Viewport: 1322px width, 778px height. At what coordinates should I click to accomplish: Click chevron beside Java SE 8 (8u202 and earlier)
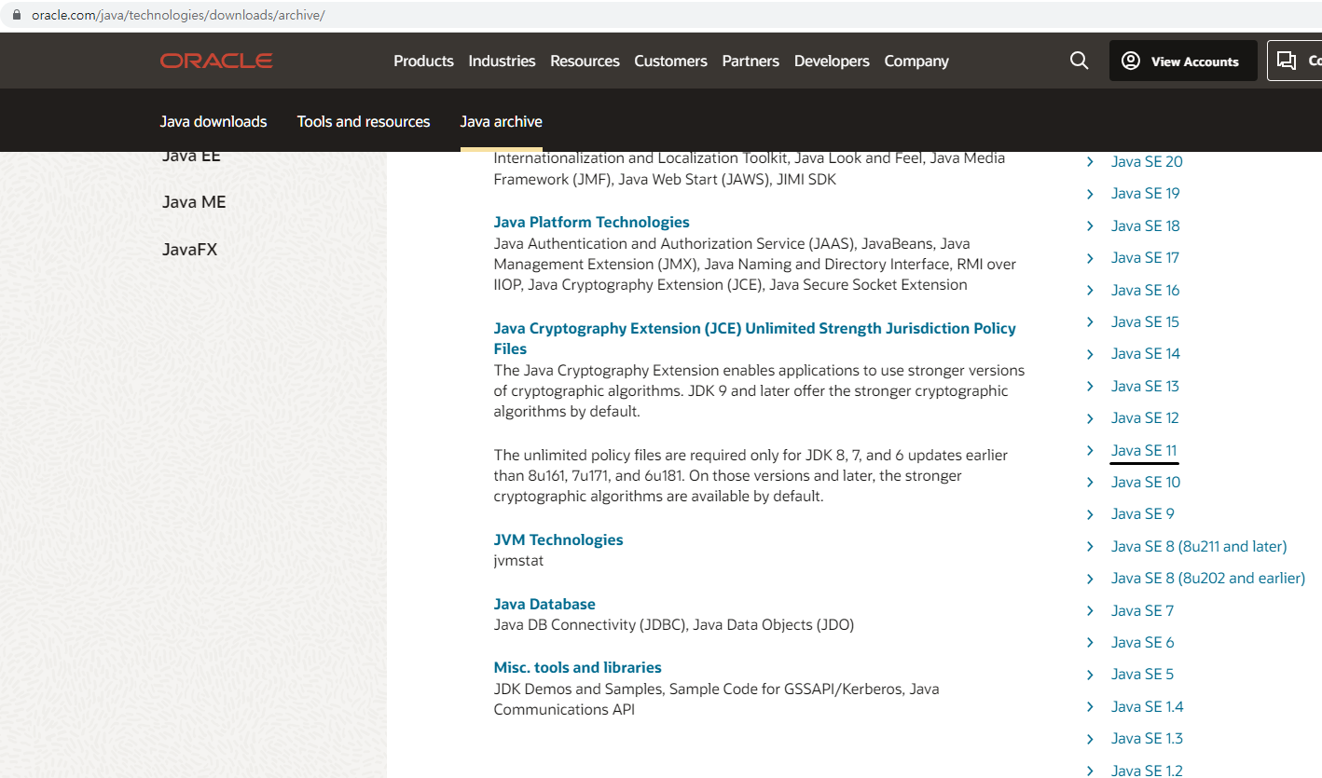1090,578
